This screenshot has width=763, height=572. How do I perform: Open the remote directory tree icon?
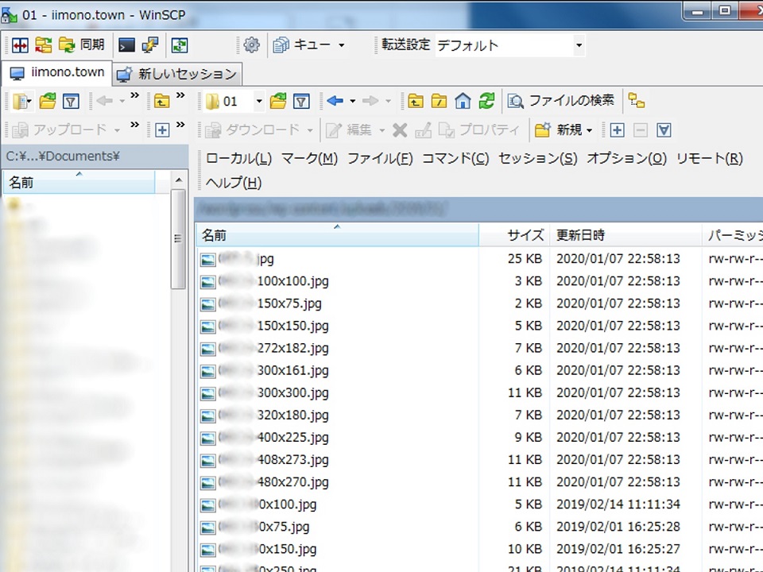click(x=636, y=101)
